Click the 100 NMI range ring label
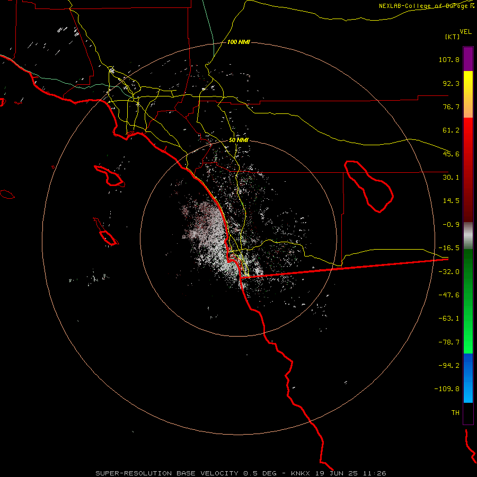 tap(238, 42)
